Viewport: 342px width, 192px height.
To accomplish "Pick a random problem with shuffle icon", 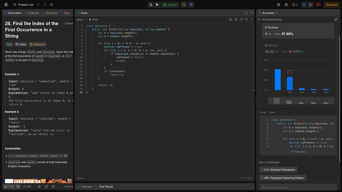I will tap(51, 5).
